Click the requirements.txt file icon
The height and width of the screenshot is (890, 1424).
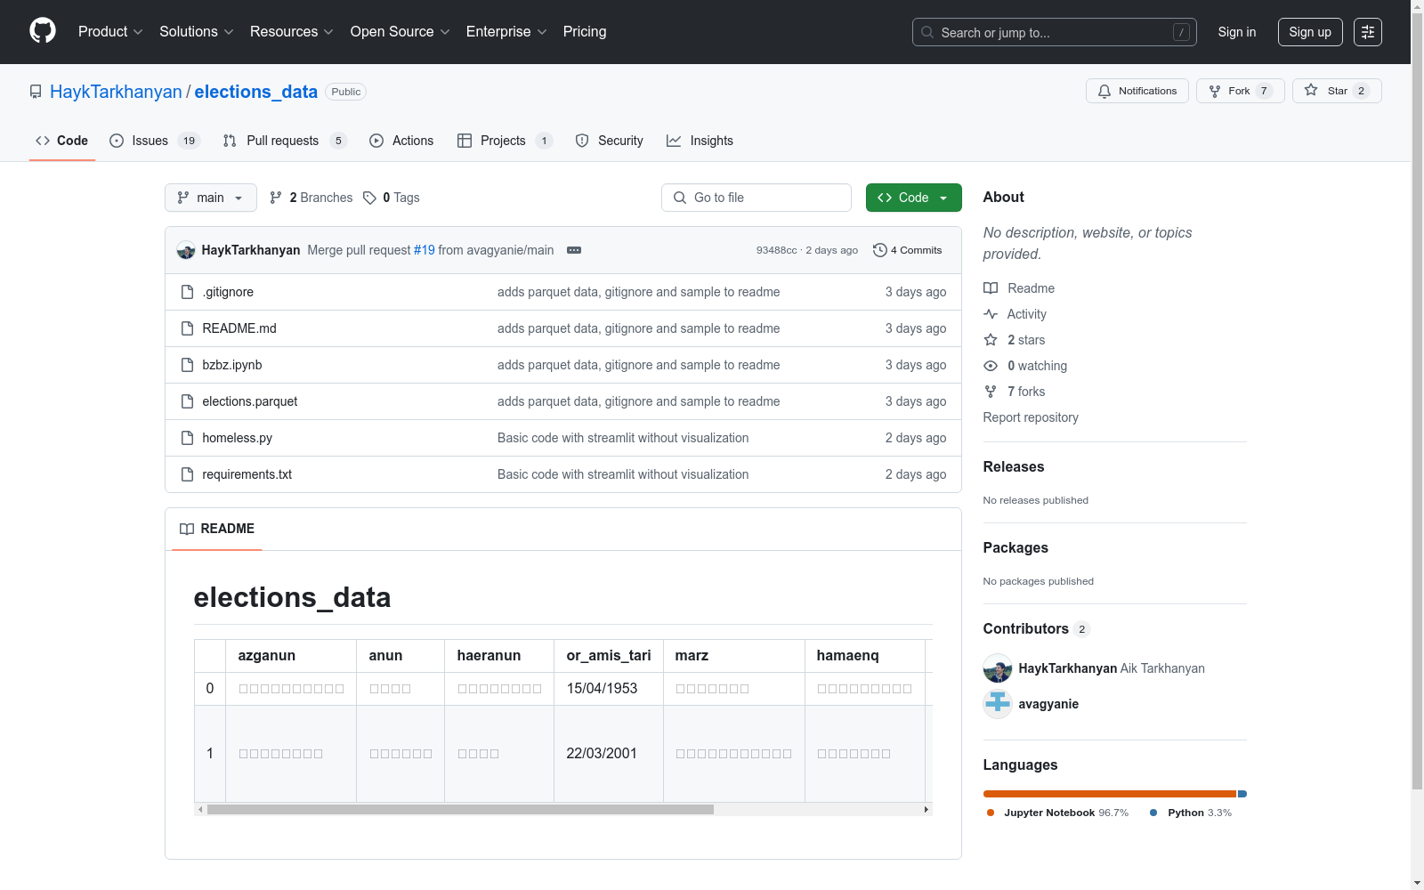coord(187,474)
